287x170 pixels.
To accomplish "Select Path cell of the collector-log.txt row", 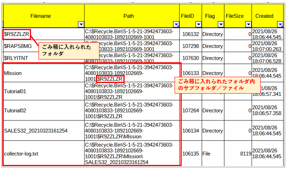I will tap(132, 154).
